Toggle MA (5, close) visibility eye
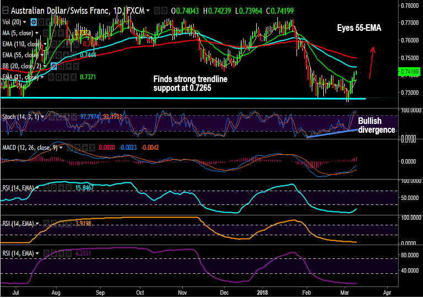The width and height of the screenshot is (423, 298). 46,33
